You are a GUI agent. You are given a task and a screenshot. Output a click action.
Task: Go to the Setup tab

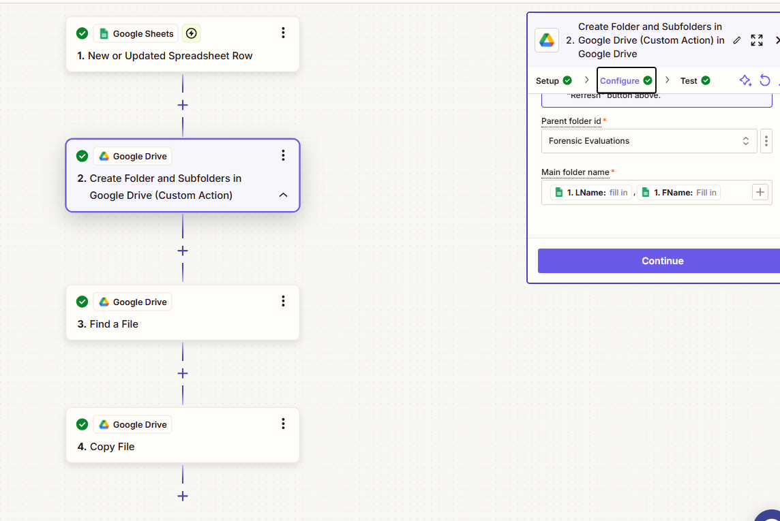pyautogui.click(x=554, y=80)
